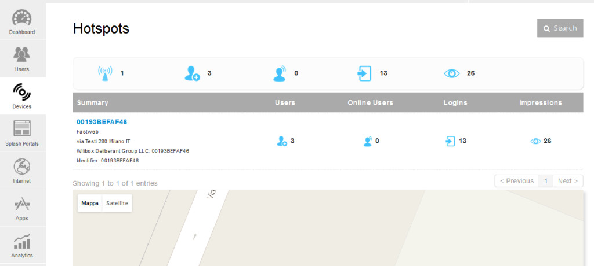The height and width of the screenshot is (266, 594).
Task: Click the hotspot antenna icon in stats bar
Action: (105, 73)
